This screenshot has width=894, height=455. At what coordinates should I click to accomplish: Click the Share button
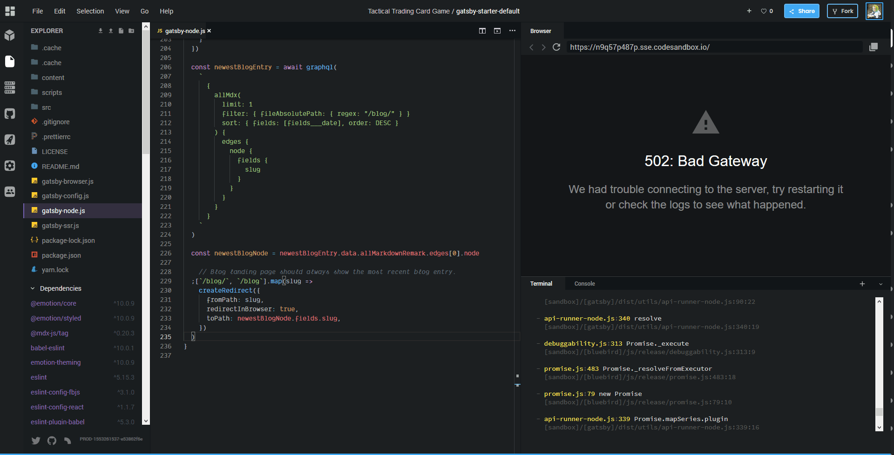[x=801, y=11]
